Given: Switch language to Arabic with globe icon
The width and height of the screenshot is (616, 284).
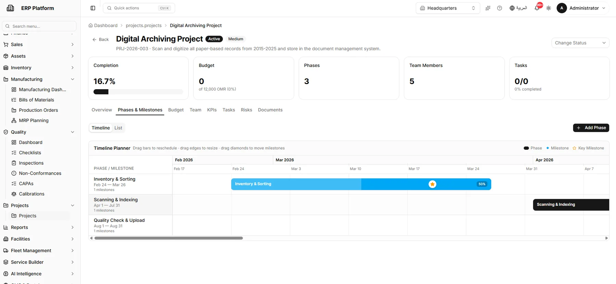Looking at the screenshot, I should pyautogui.click(x=518, y=8).
